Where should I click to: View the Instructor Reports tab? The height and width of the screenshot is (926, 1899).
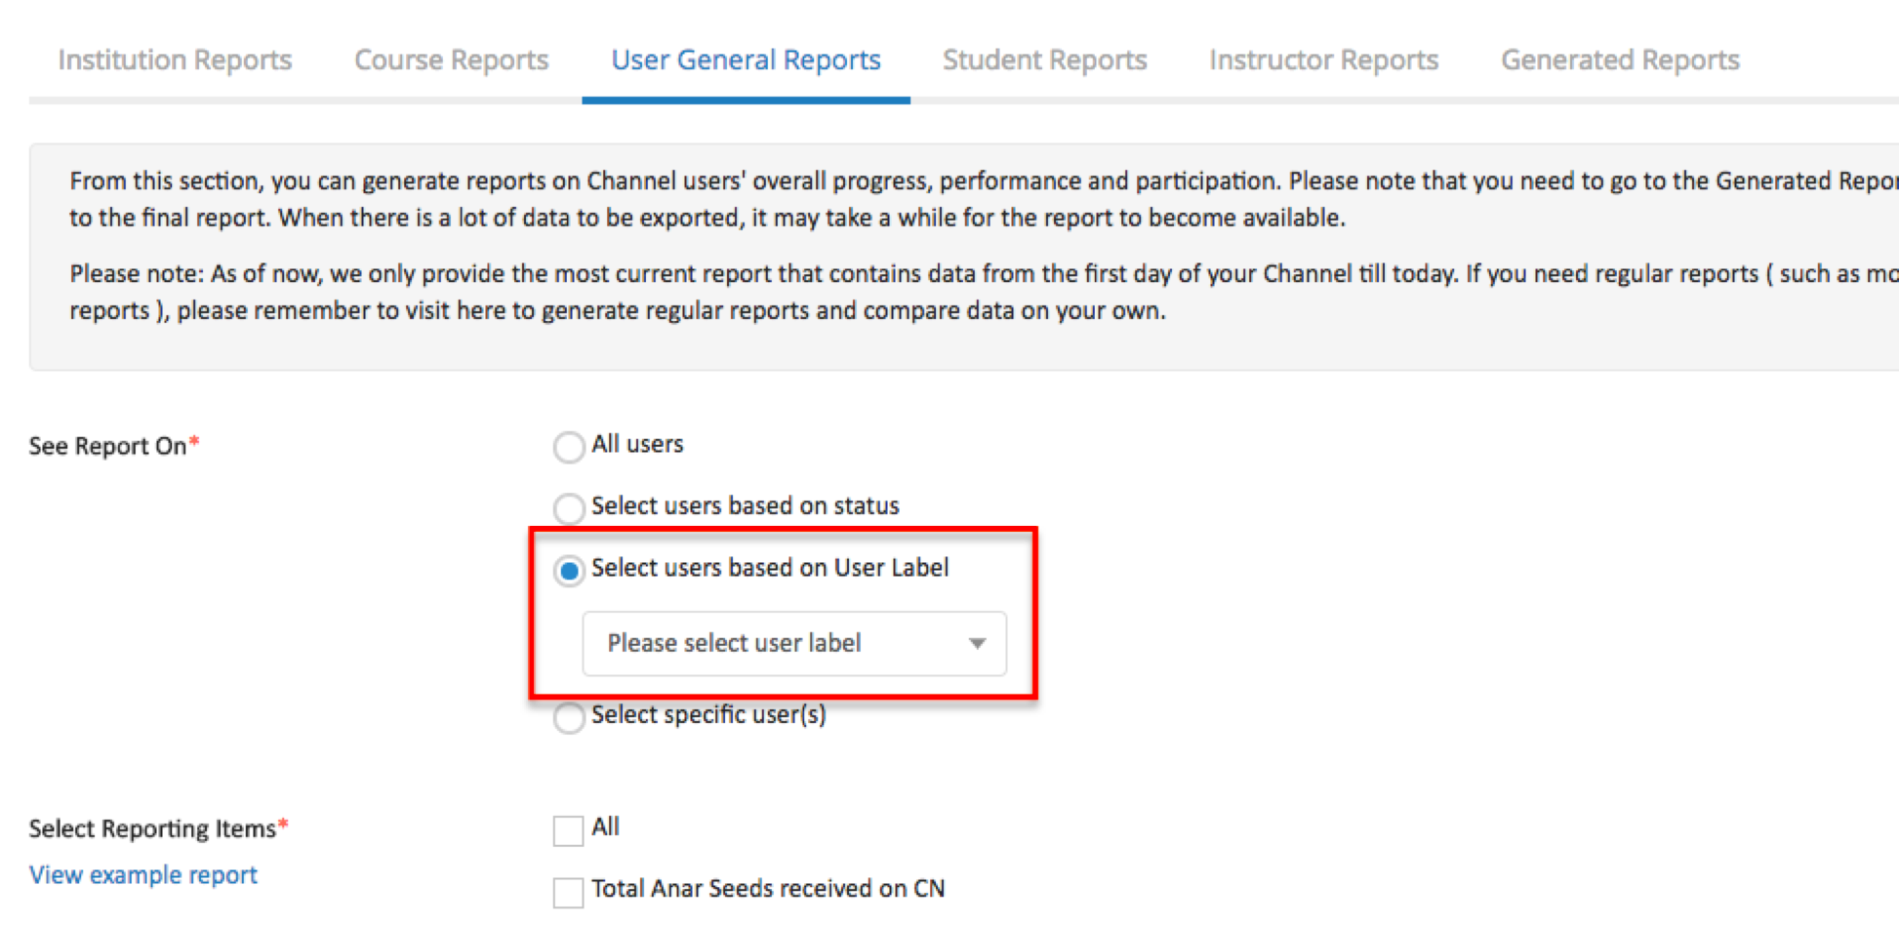pyautogui.click(x=1323, y=60)
